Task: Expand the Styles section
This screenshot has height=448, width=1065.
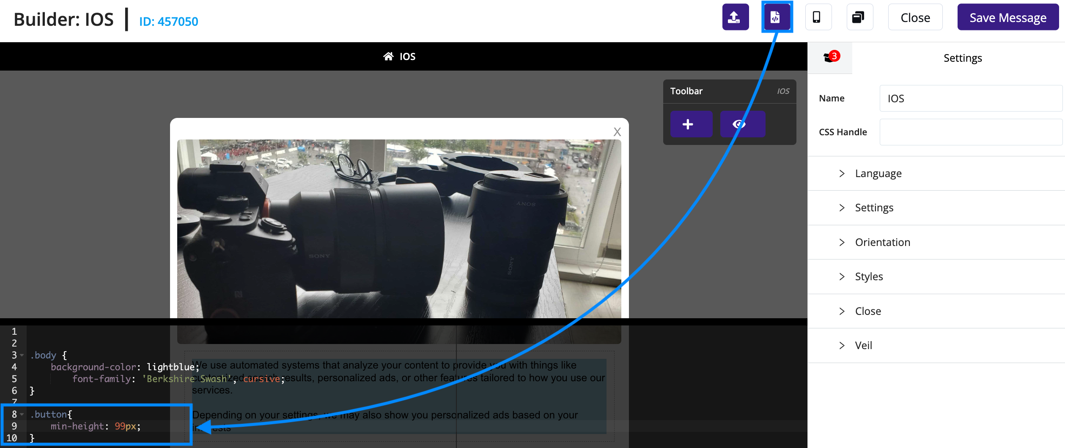Action: [x=936, y=277]
